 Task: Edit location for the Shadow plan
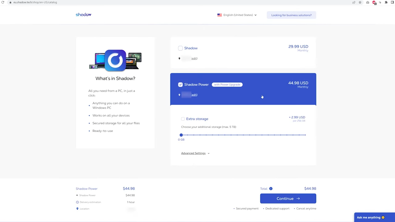pyautogui.click(x=194, y=58)
